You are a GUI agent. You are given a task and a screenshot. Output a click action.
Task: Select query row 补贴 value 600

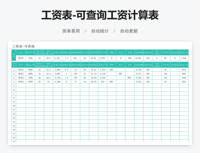(x=130, y=58)
